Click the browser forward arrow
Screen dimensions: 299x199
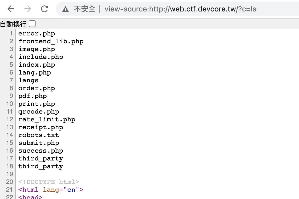tap(27, 9)
